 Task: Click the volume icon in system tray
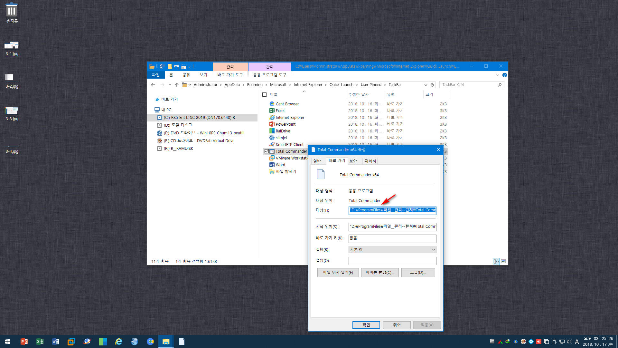coord(569,342)
